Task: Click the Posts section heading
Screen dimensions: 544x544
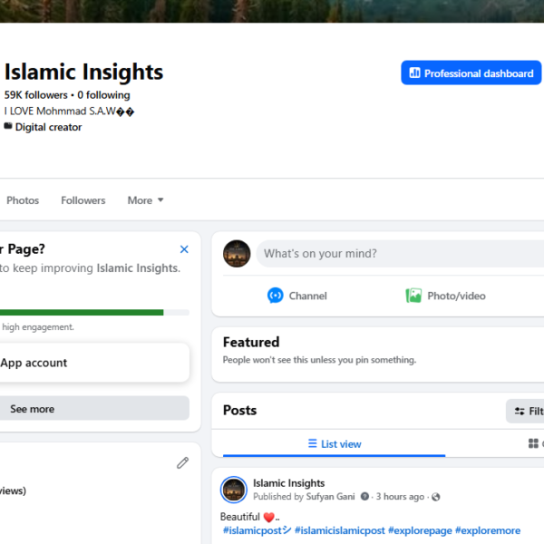Action: click(x=239, y=410)
